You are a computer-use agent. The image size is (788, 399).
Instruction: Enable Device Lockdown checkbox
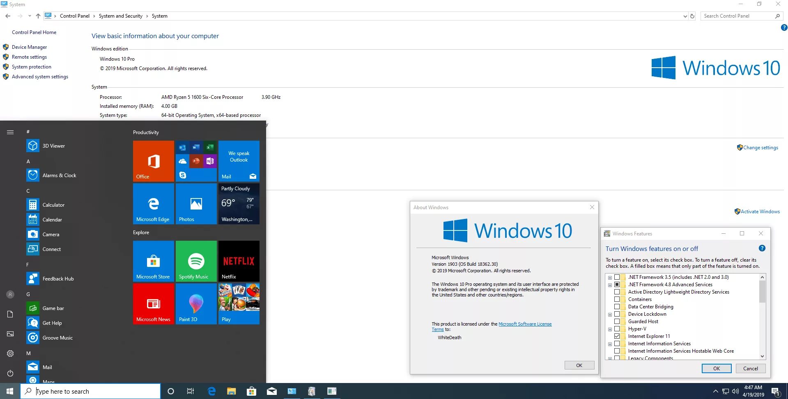(x=617, y=314)
